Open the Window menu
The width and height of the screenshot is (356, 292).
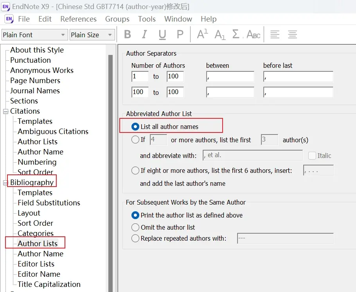tap(178, 19)
